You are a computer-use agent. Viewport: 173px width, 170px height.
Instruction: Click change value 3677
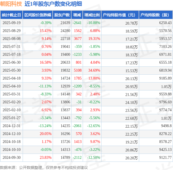78,39
